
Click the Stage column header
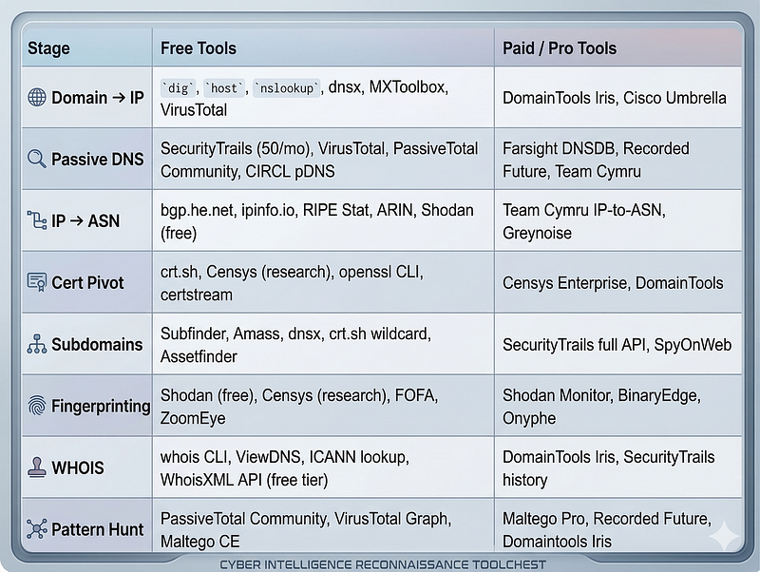click(48, 48)
